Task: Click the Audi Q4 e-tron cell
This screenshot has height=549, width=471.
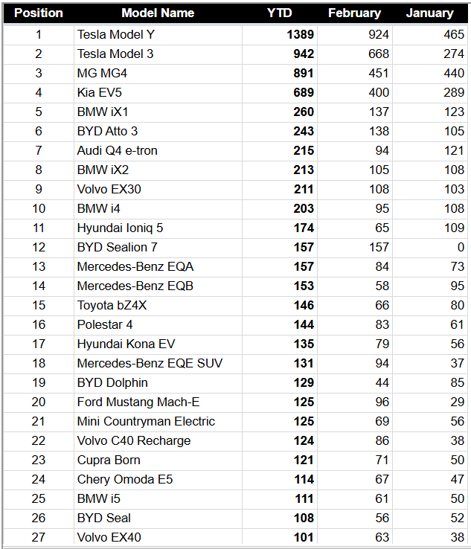Action: pyautogui.click(x=117, y=150)
